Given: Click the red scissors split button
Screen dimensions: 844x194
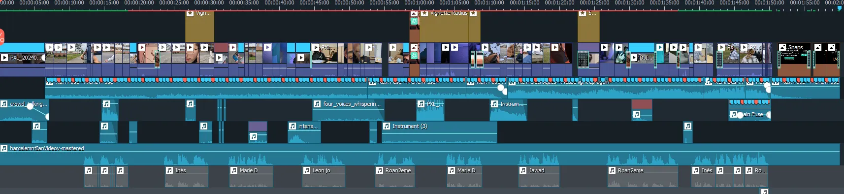Looking at the screenshot, I should 1,36.
